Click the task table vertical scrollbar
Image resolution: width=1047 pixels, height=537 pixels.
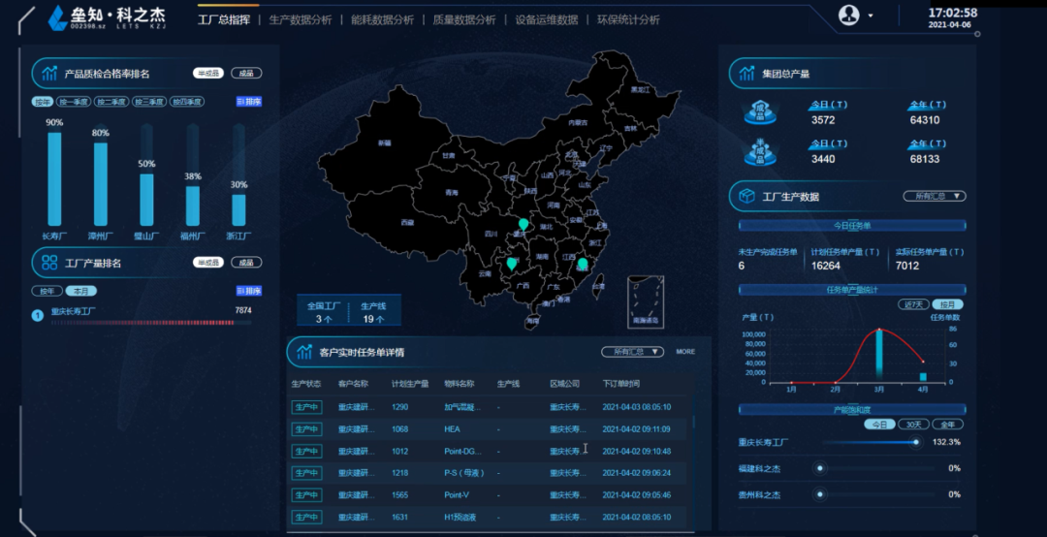(693, 424)
